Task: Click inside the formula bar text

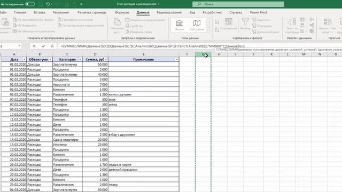Action: tap(153, 46)
